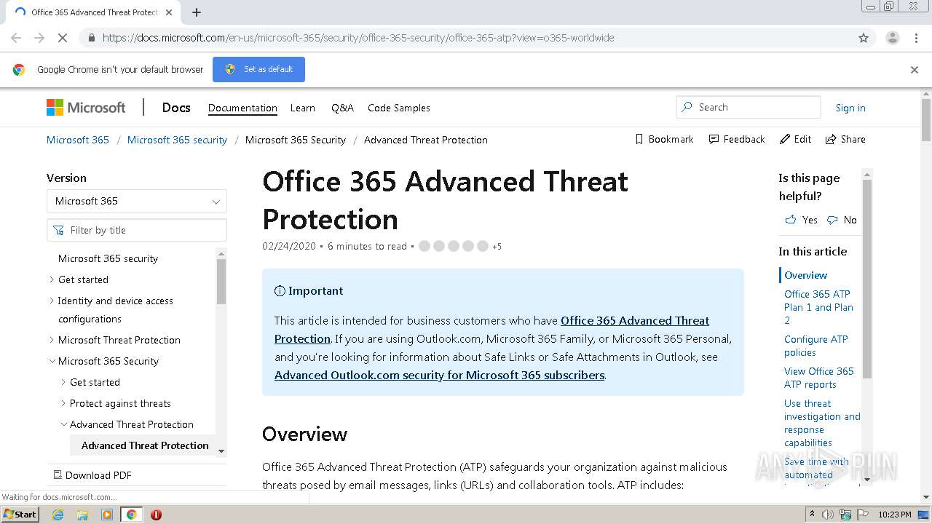Expand Identity and device access configurations
The height and width of the screenshot is (524, 932).
(x=52, y=301)
